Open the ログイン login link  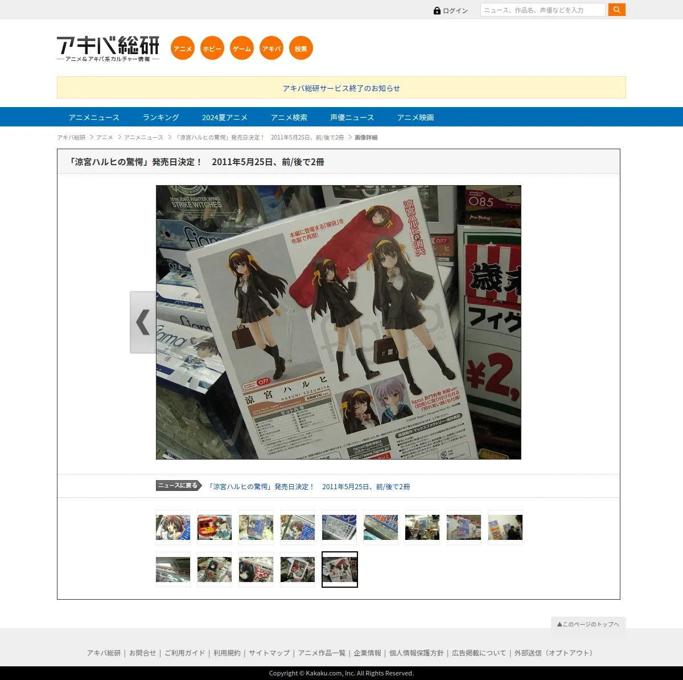coord(451,11)
